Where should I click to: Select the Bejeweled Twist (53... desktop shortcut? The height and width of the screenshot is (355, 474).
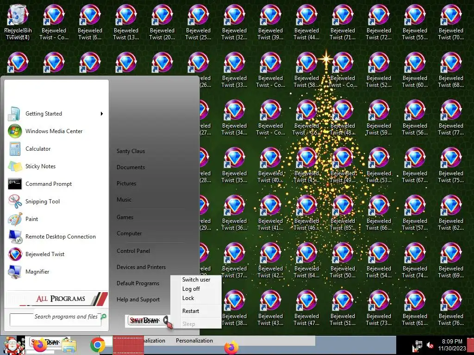[x=379, y=165]
